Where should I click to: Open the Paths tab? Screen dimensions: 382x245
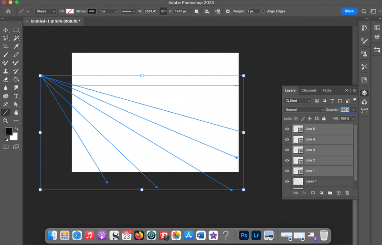(327, 90)
